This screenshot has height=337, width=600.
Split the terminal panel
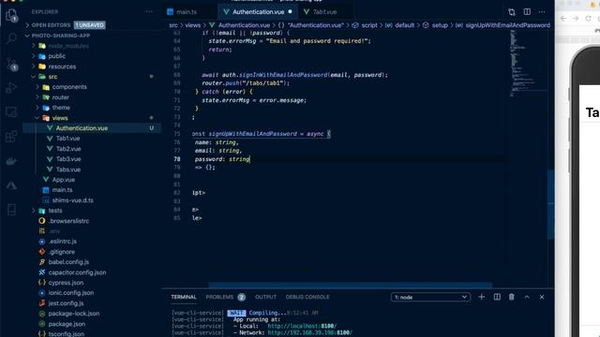pos(497,297)
